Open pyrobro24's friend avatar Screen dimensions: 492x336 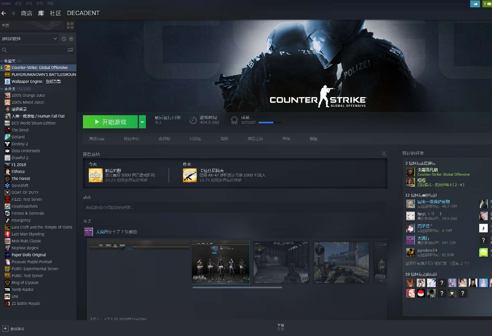coord(410,252)
